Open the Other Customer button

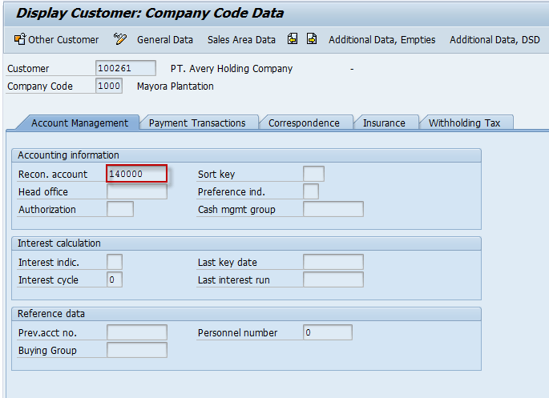pyautogui.click(x=56, y=39)
